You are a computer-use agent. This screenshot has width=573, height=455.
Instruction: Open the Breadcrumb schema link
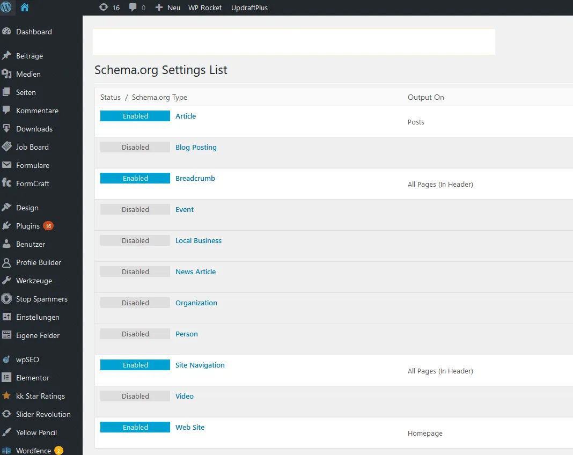[195, 178]
